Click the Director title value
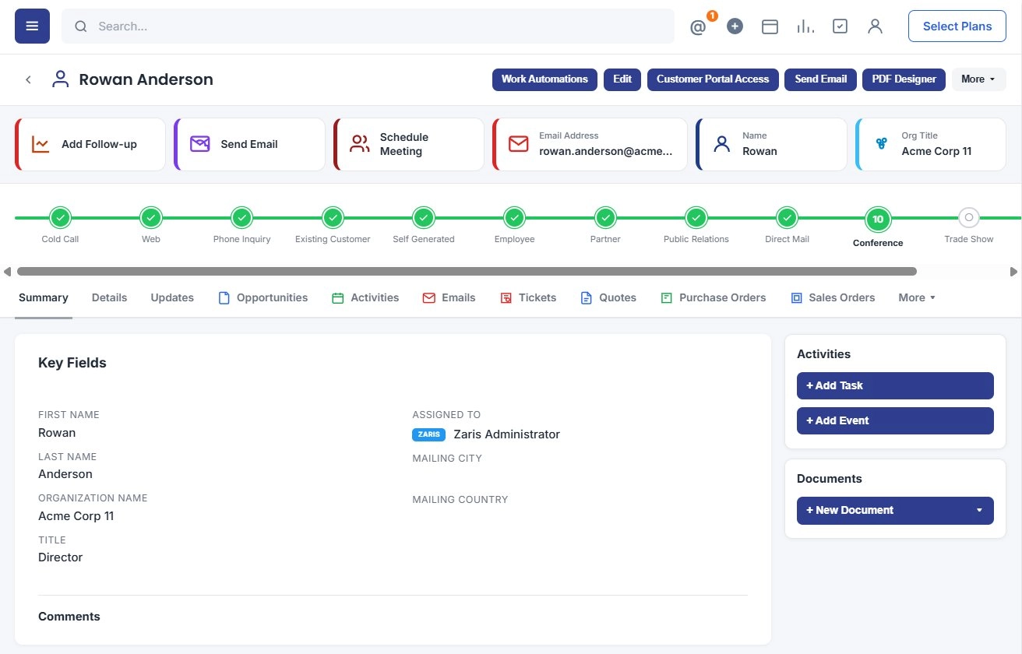Screen dimensions: 1022x654 coord(60,557)
